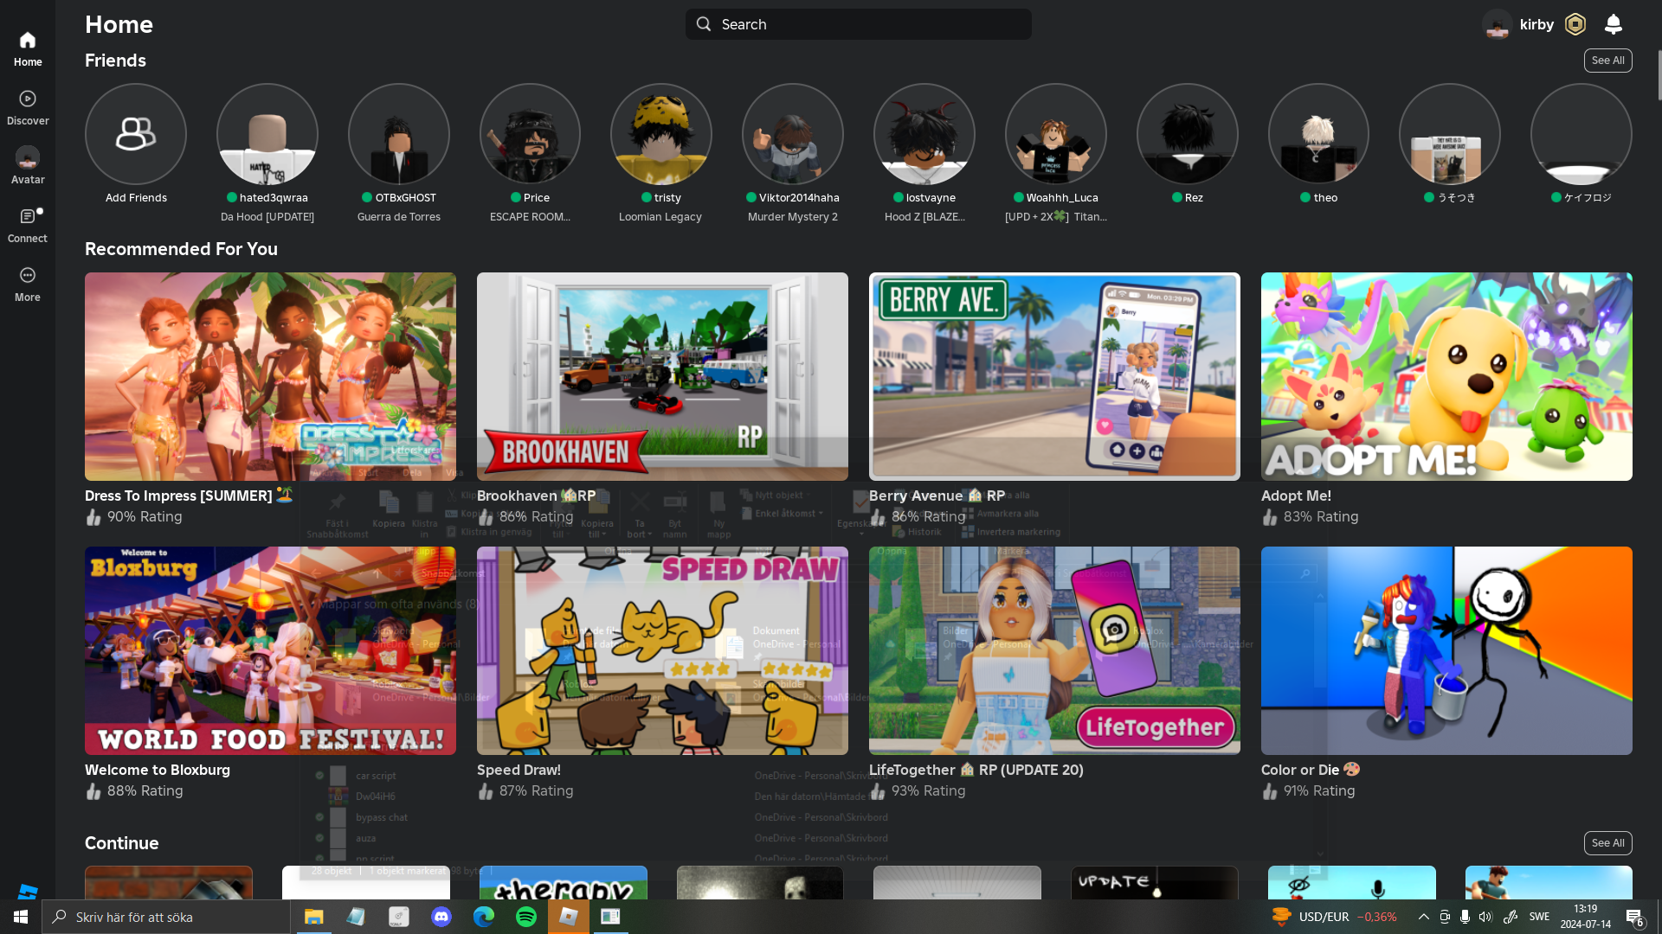Click the kirby username link
This screenshot has height=934, width=1662.
[x=1536, y=24]
